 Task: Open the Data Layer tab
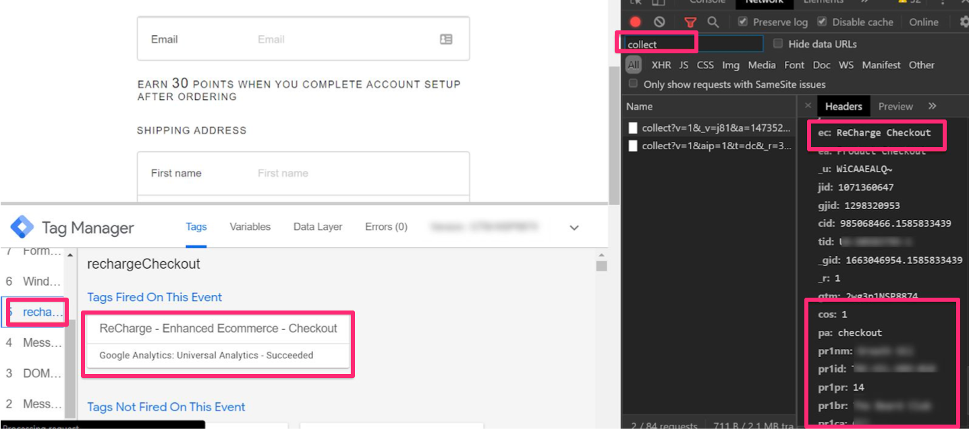318,227
